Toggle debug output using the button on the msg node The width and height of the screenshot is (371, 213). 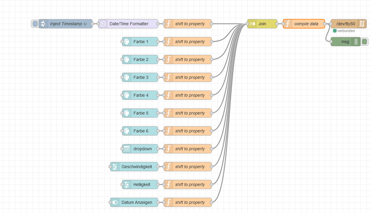[365, 42]
